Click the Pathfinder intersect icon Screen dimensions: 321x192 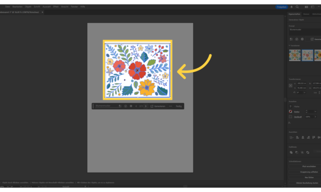click(302, 152)
